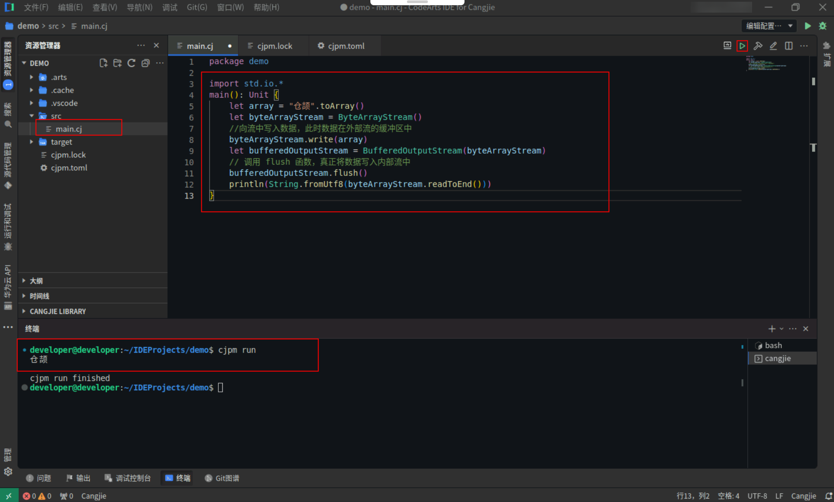Screen dimensions: 834x502
Task: Click the green Run button in the title toolbar
Action: [807, 26]
